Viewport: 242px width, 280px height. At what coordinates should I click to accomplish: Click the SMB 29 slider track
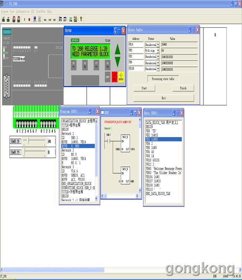[x=34, y=152]
